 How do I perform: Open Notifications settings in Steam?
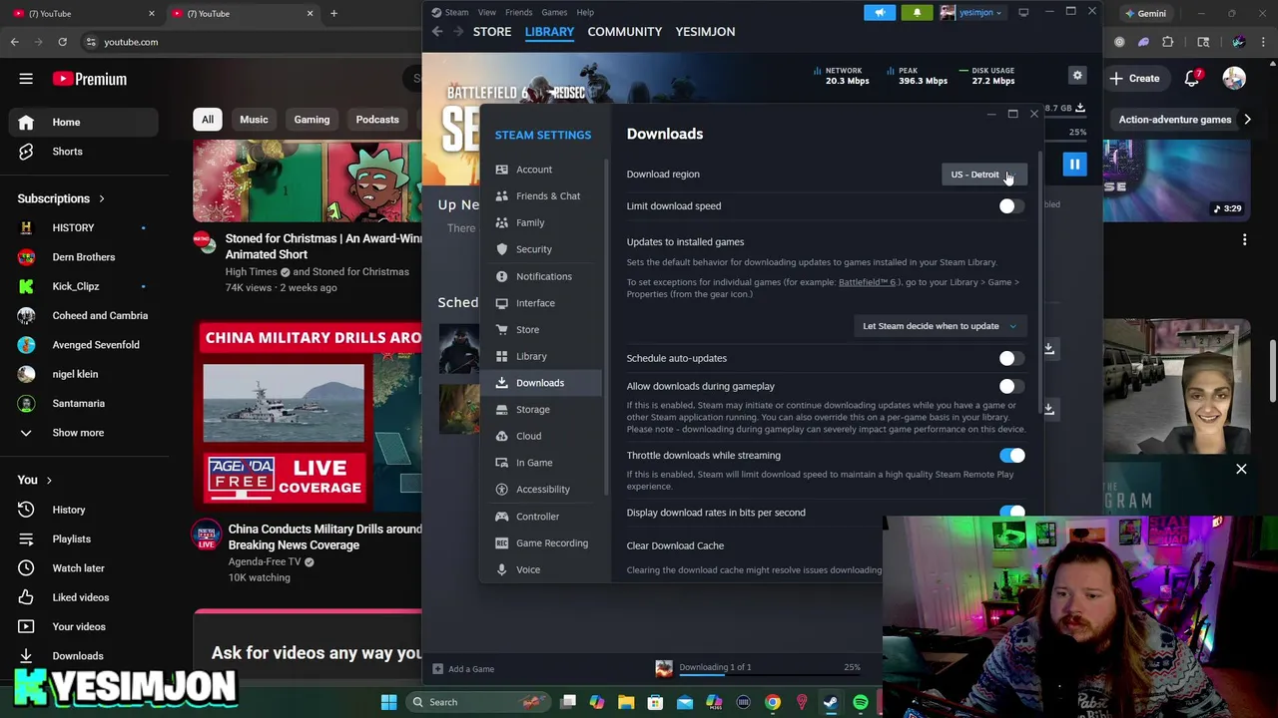[x=542, y=276]
